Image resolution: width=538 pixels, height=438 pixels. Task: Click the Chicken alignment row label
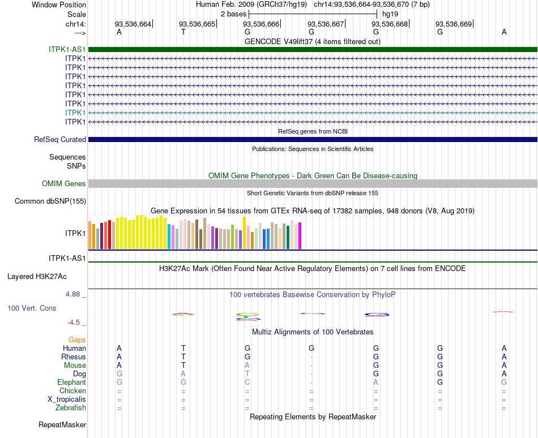point(72,390)
